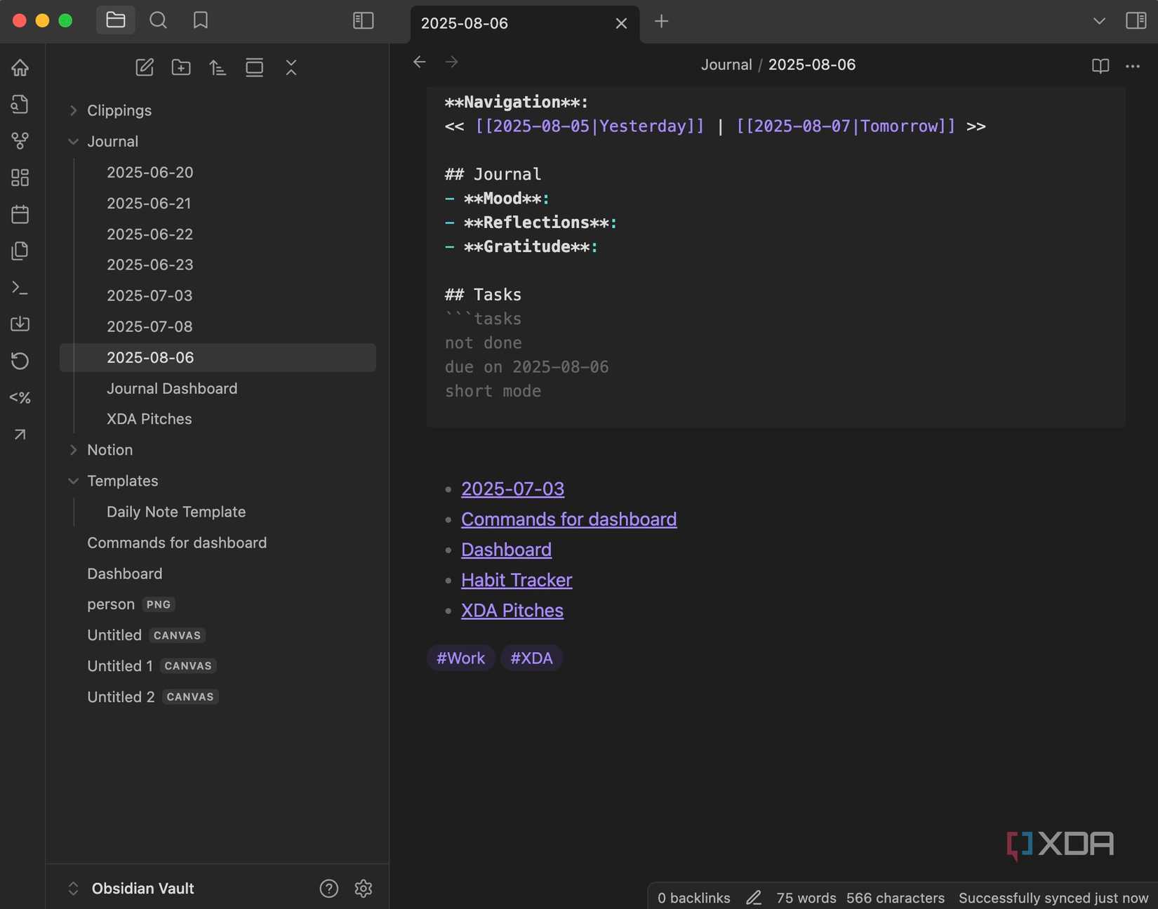Open the graph view from the ribbon
The height and width of the screenshot is (909, 1158).
click(x=20, y=140)
